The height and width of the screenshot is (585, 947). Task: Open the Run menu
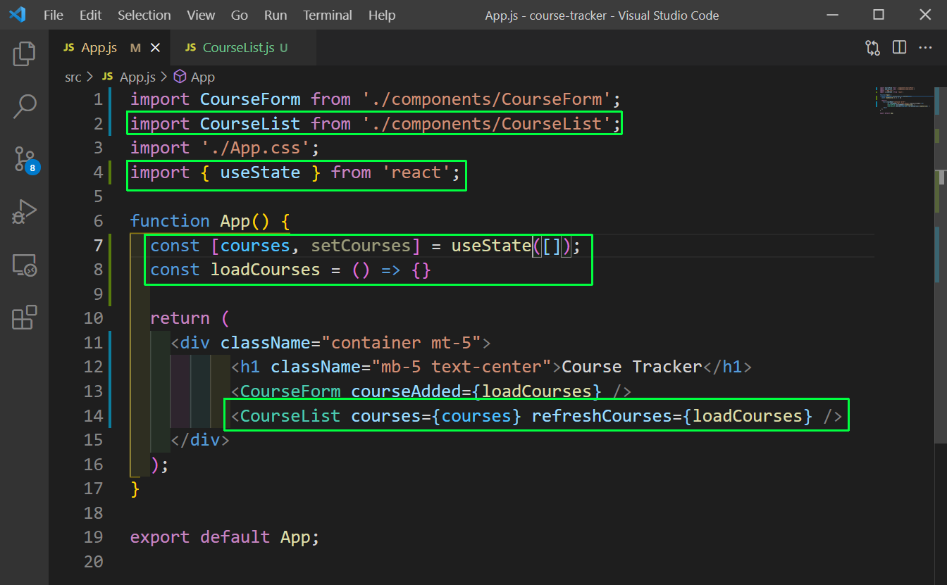point(276,15)
